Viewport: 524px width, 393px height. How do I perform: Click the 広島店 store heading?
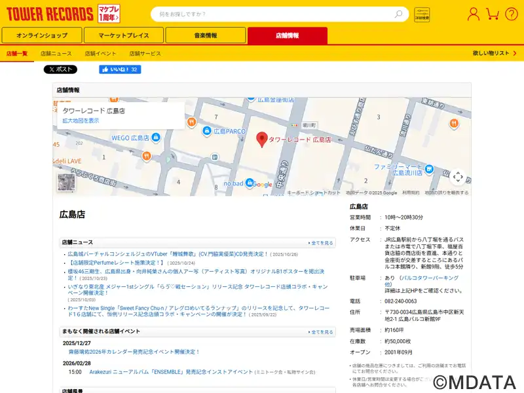(x=72, y=214)
